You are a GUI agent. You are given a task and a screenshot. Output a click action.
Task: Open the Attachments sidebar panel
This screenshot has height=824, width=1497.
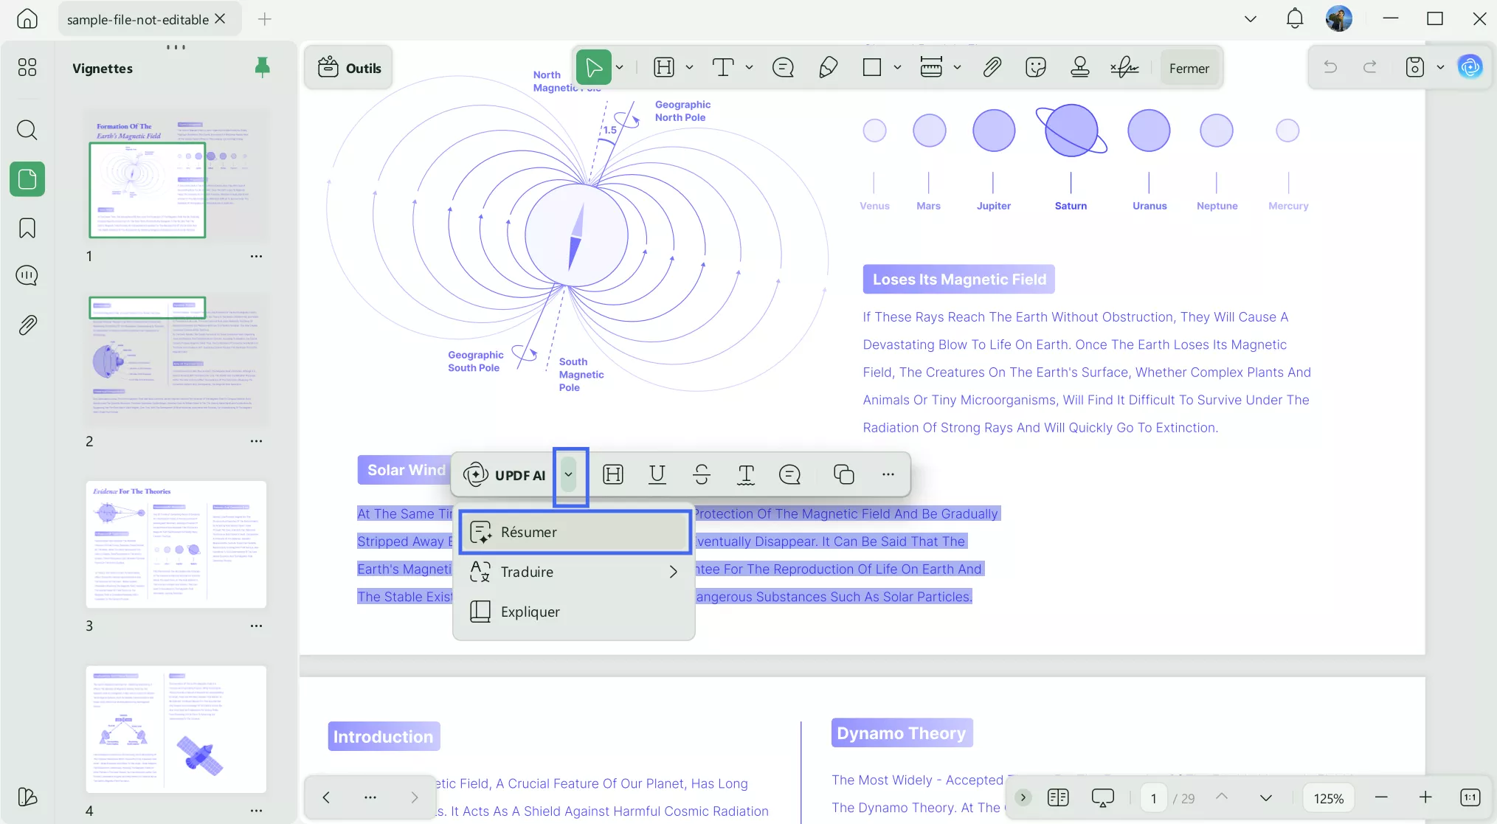[x=27, y=325]
